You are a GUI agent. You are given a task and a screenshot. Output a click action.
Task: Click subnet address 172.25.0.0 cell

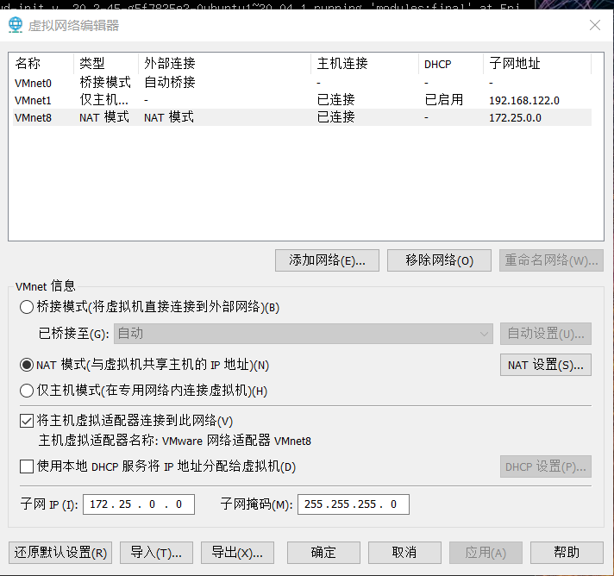point(515,118)
